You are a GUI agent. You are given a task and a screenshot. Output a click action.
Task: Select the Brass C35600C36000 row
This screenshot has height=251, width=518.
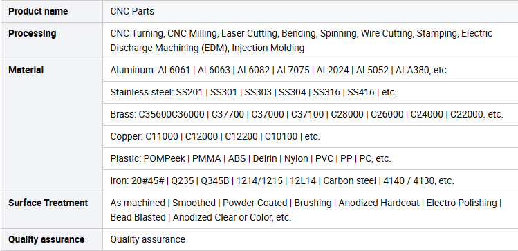(x=311, y=114)
